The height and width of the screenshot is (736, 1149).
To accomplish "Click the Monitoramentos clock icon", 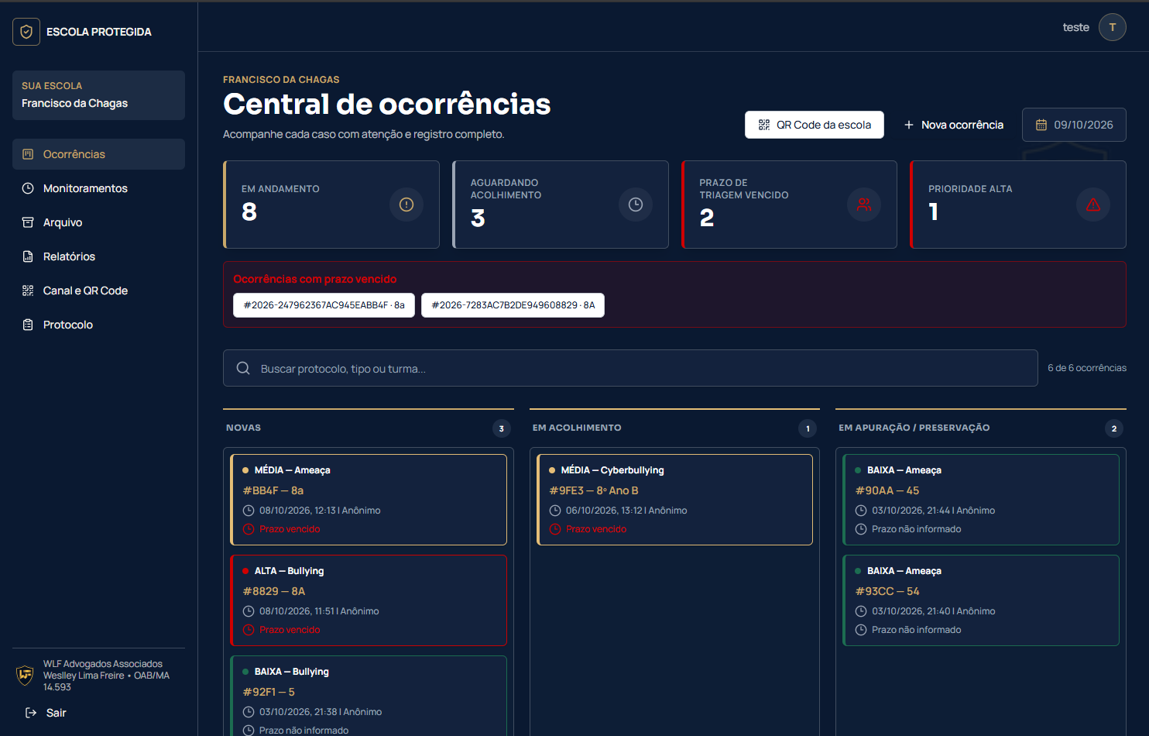I will click(28, 188).
